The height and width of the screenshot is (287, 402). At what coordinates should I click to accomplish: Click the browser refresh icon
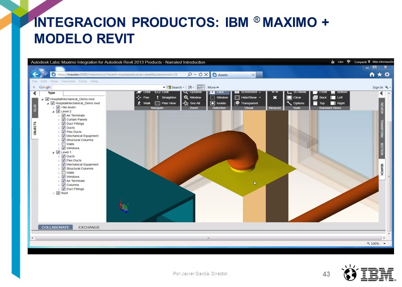tap(200, 75)
